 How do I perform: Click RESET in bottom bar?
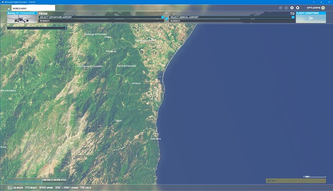click(33, 188)
